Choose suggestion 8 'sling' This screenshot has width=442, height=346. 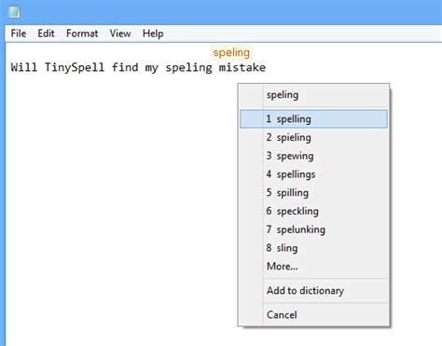(x=313, y=248)
